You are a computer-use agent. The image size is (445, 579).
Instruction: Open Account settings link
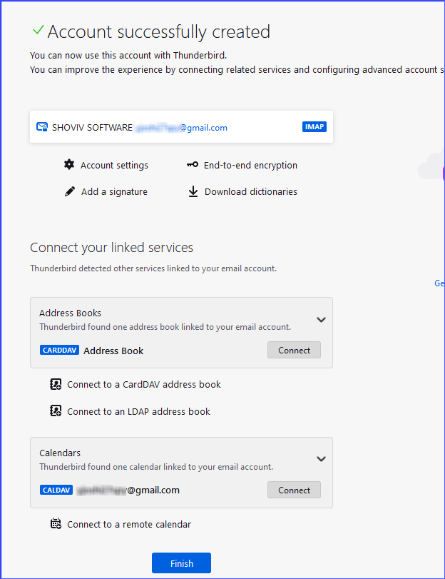point(114,165)
